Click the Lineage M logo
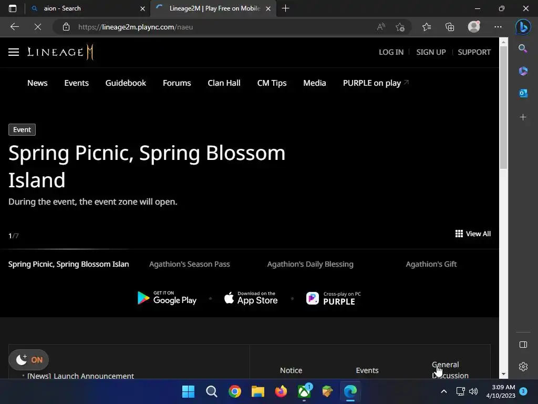This screenshot has width=538, height=404. 60,52
